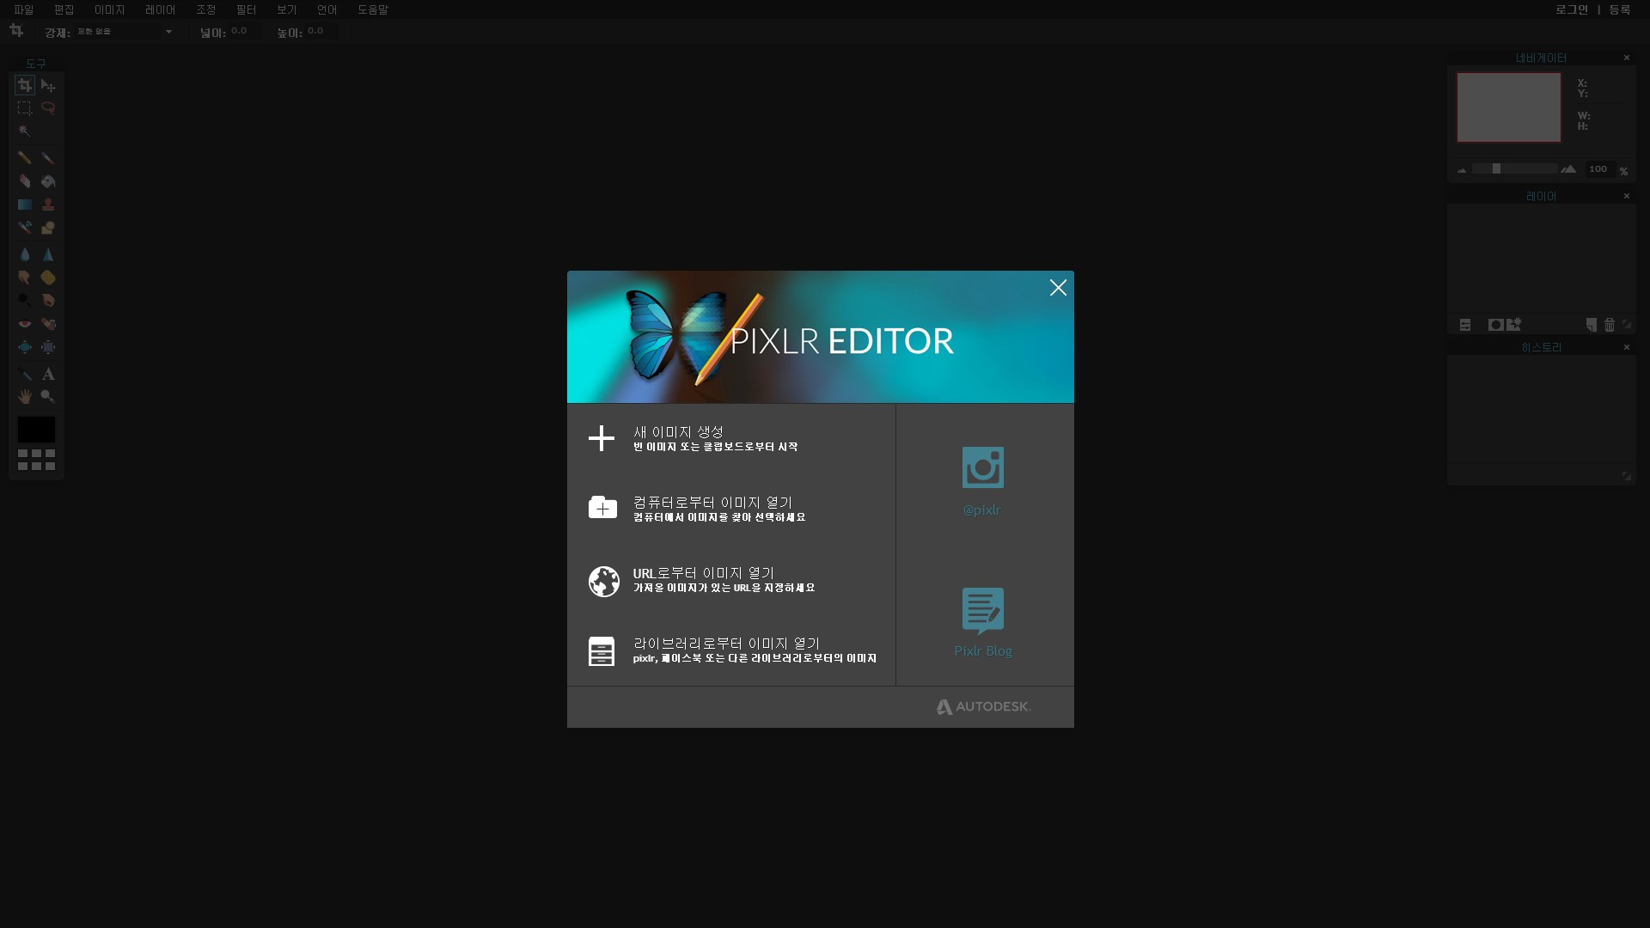Toggle layer settings icon in Layers panel

pyautogui.click(x=1465, y=325)
